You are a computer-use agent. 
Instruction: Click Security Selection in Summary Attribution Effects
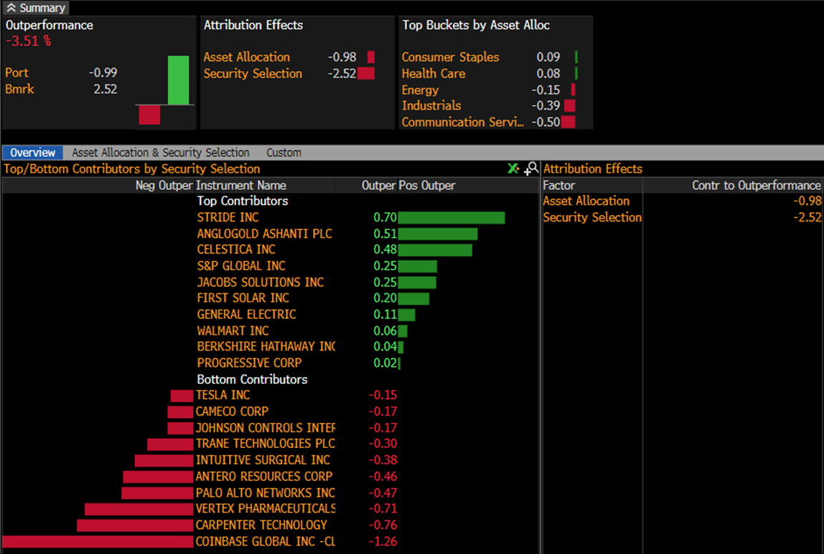coord(253,74)
